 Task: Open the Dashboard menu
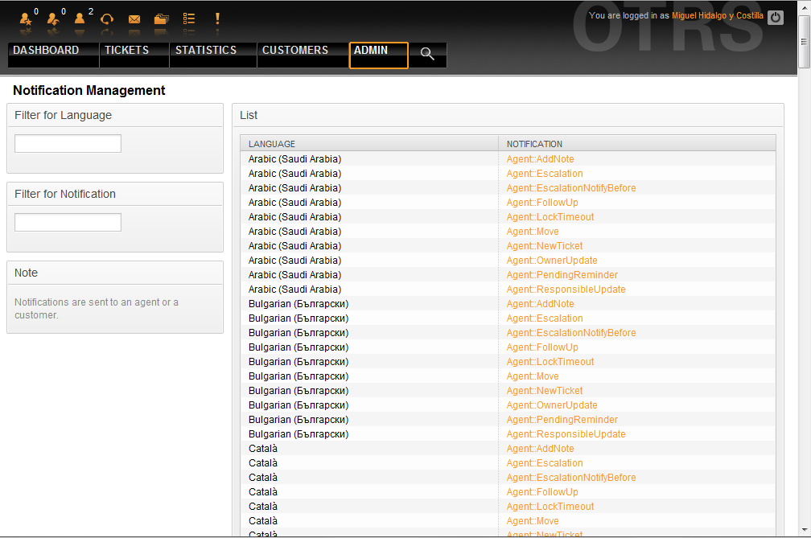[x=46, y=51]
